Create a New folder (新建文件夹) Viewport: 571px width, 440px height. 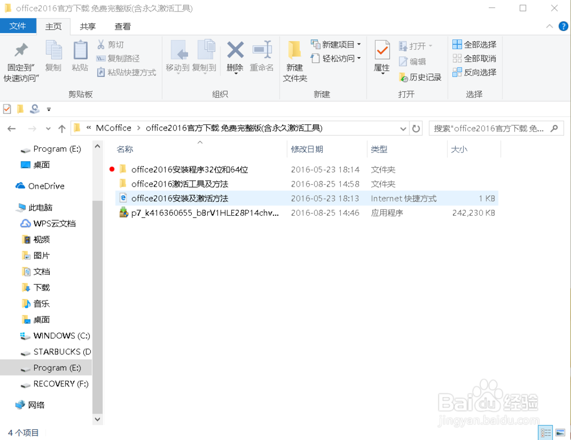tap(295, 60)
